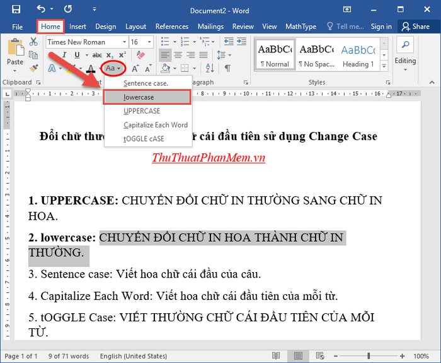Toggle superscript formatting
The height and width of the screenshot is (363, 441).
pyautogui.click(x=122, y=55)
